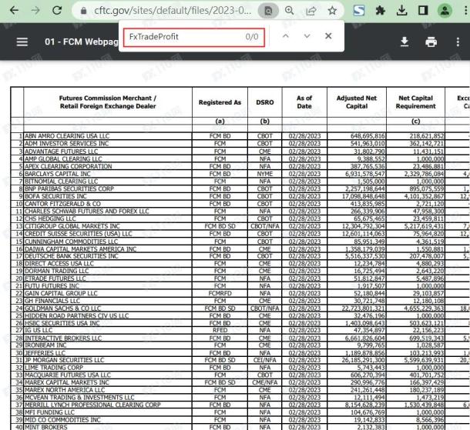Open the blue S extension icon
470x430 pixels.
pos(359,11)
